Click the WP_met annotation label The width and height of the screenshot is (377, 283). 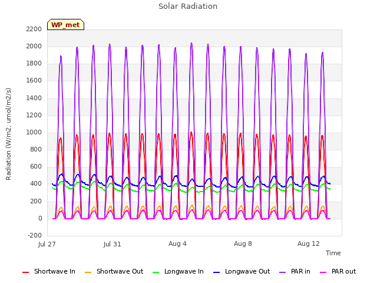pos(65,25)
